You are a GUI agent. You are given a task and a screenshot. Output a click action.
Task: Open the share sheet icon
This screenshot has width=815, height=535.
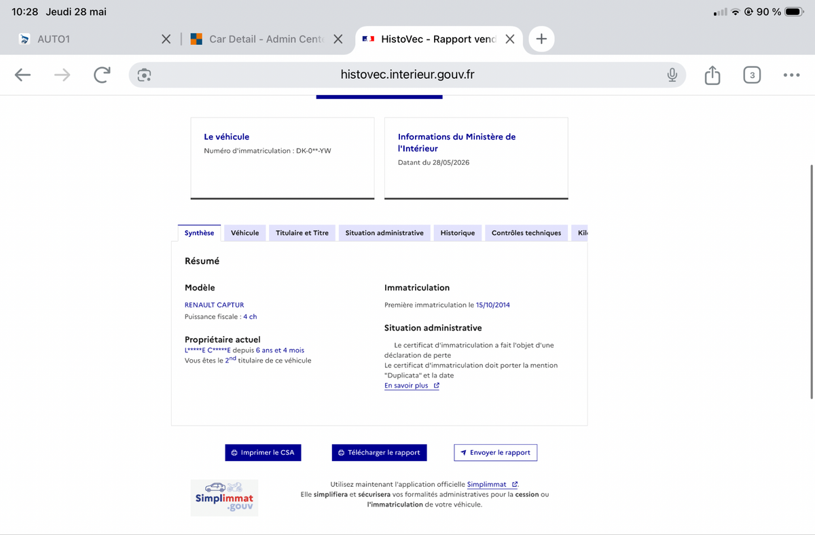coord(712,75)
